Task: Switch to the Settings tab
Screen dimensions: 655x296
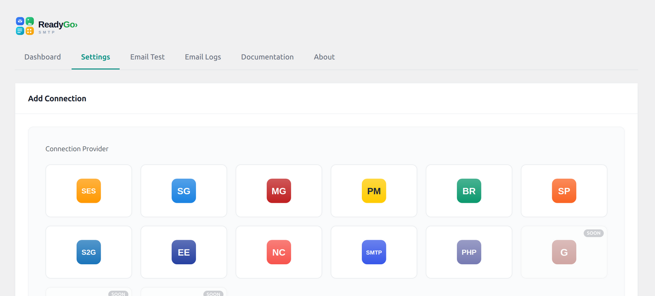Action: [x=96, y=57]
